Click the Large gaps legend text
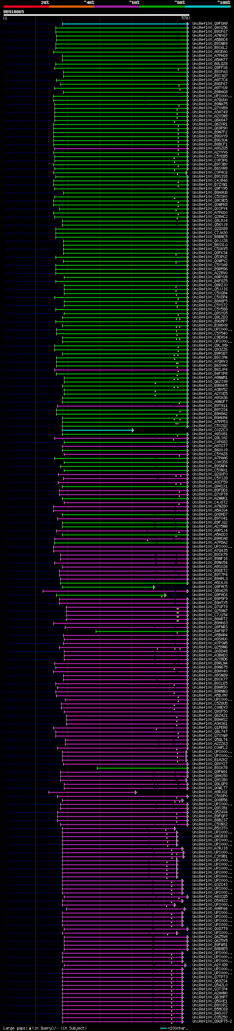234x1031 pixels. [x=44, y=1028]
